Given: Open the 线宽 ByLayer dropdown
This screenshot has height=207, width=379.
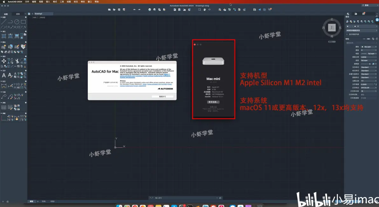Looking at the screenshot, I should pos(369,60).
